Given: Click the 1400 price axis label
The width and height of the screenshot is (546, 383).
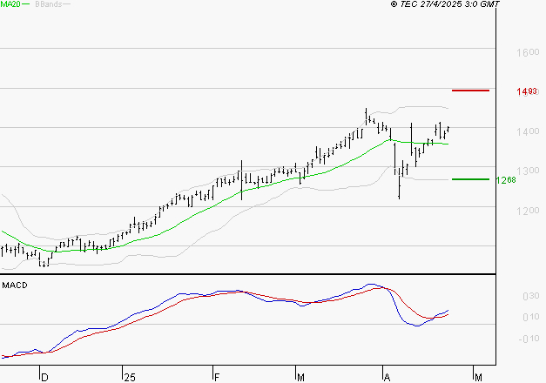Looking at the screenshot, I should (x=528, y=131).
